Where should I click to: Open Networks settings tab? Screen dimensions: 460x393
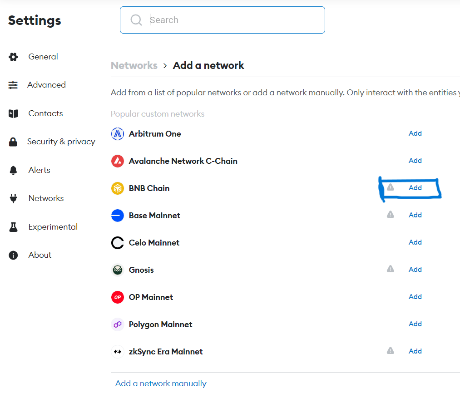tap(46, 198)
